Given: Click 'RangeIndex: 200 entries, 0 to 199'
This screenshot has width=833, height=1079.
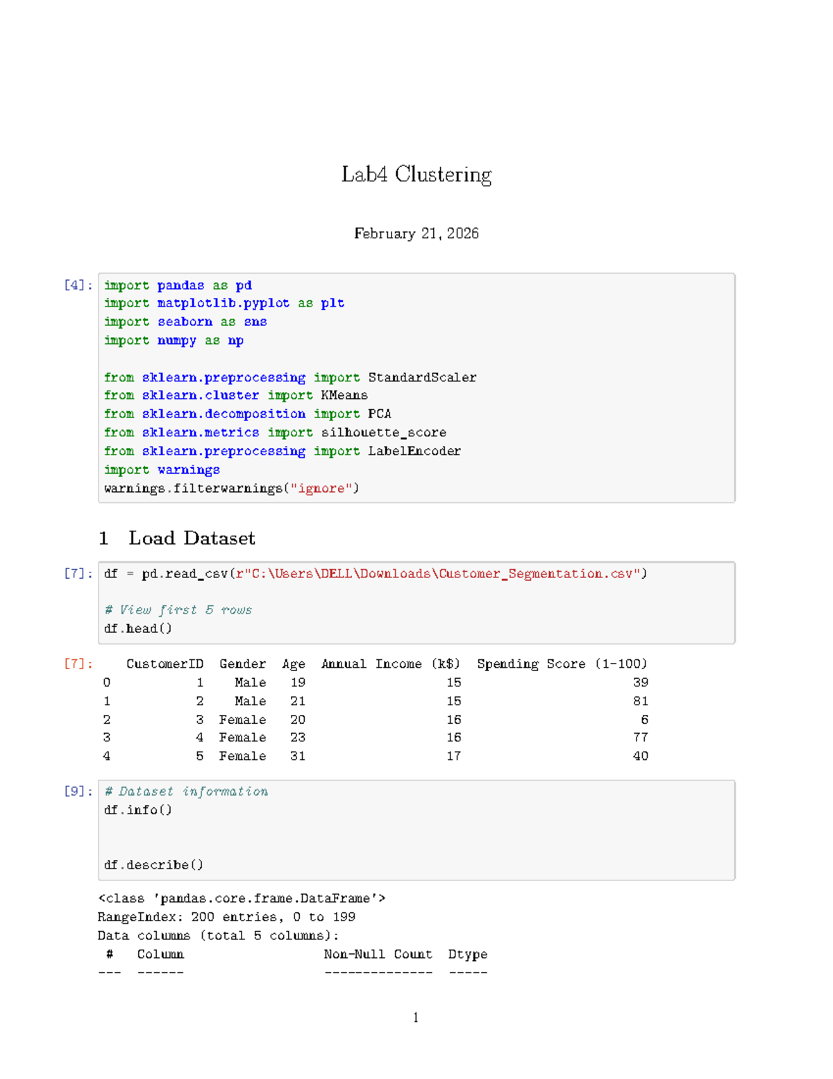Looking at the screenshot, I should click(x=226, y=917).
